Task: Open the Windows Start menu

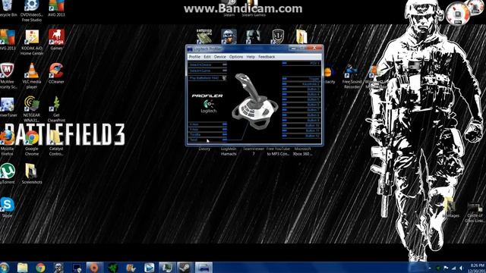Action: point(5,268)
